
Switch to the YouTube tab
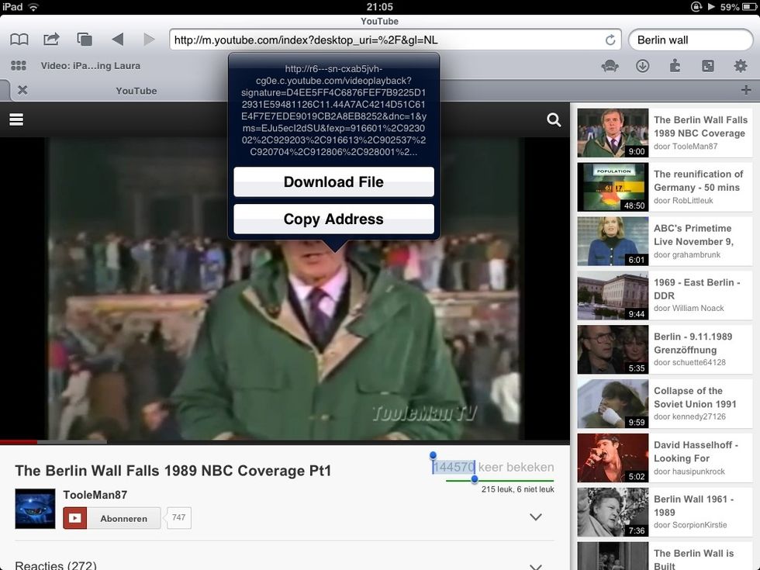click(135, 91)
